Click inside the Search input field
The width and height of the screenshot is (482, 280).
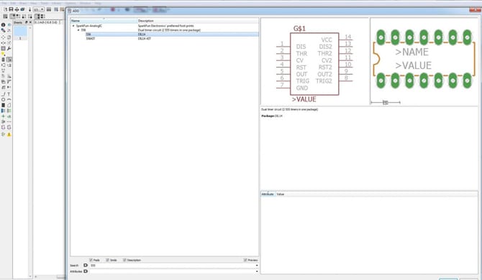172,266
